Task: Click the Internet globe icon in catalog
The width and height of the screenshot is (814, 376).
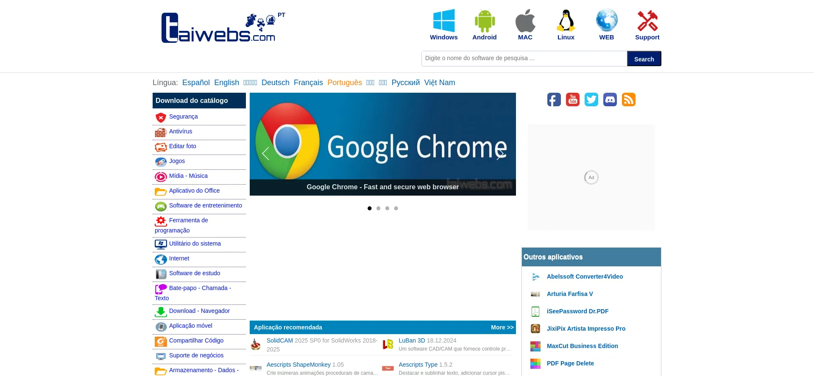Action: (161, 260)
